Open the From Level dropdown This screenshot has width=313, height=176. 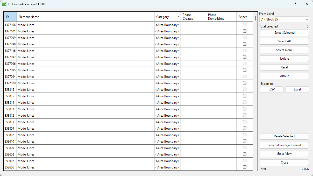(284, 19)
